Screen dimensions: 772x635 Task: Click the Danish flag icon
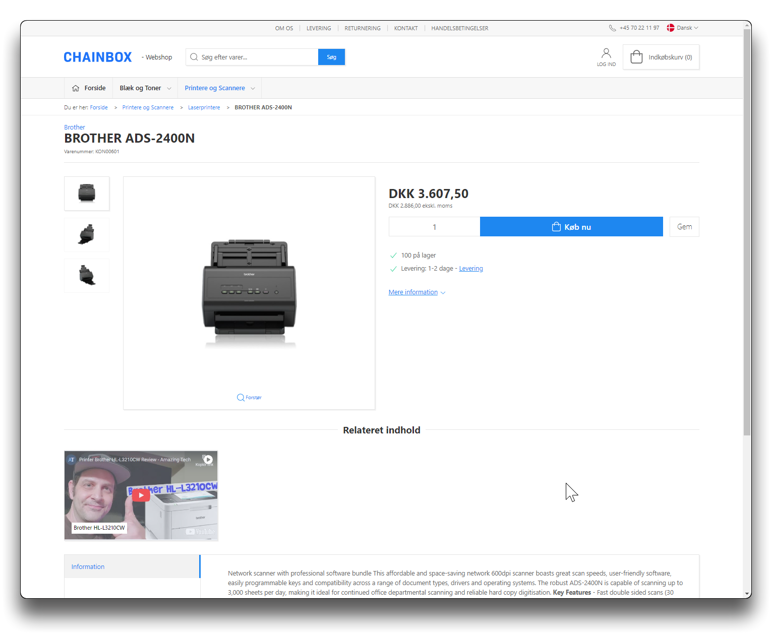coord(671,28)
